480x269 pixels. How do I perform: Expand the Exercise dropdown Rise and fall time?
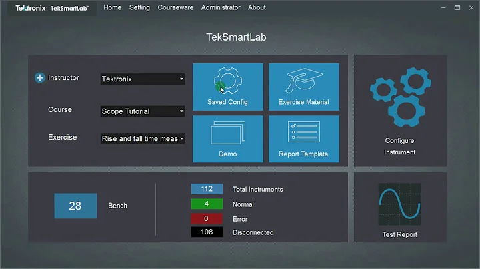click(143, 138)
